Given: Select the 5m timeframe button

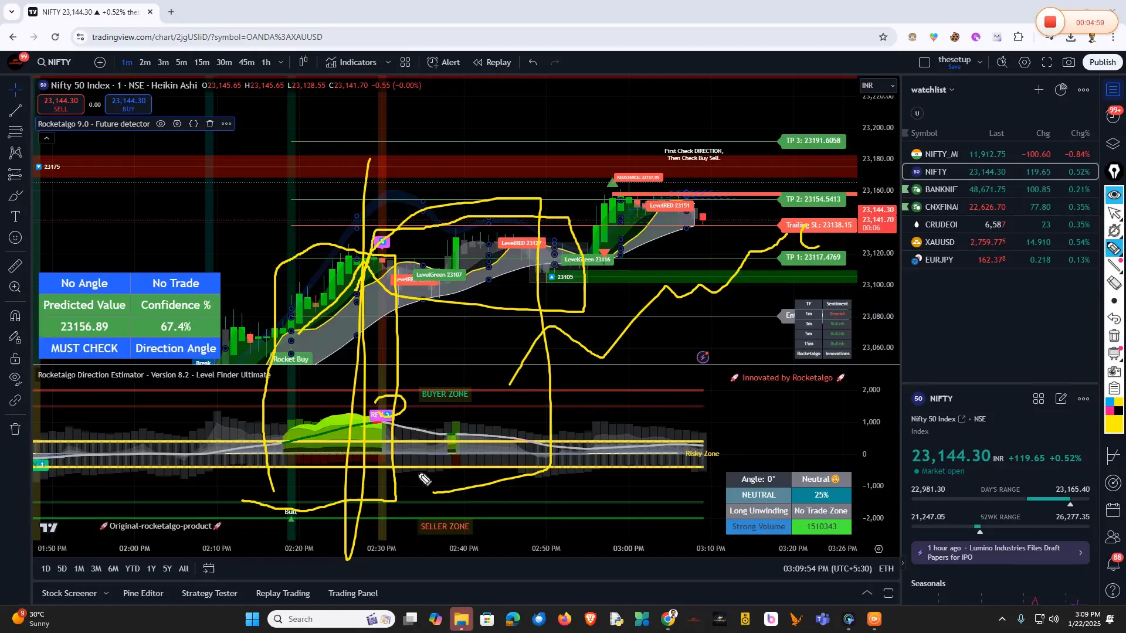Looking at the screenshot, I should tap(181, 62).
